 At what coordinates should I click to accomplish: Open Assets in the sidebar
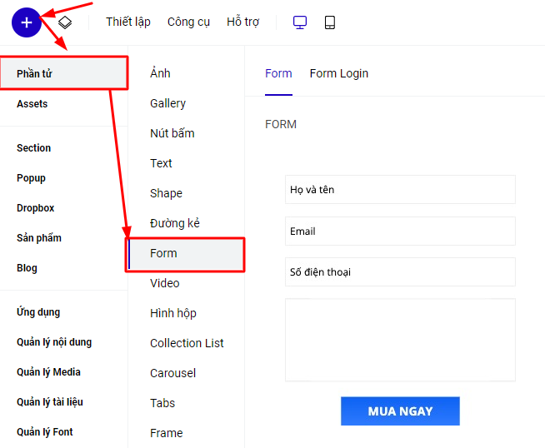(x=32, y=104)
